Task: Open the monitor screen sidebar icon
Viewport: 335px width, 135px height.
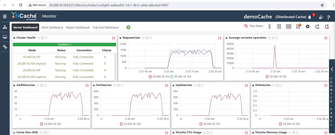Action: click(5, 37)
